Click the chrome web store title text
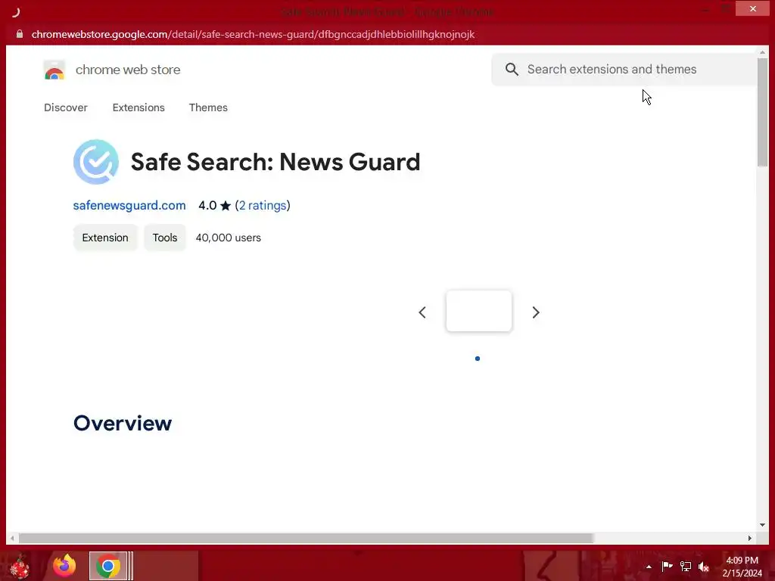Screen dimensions: 775x581 pyautogui.click(x=128, y=70)
